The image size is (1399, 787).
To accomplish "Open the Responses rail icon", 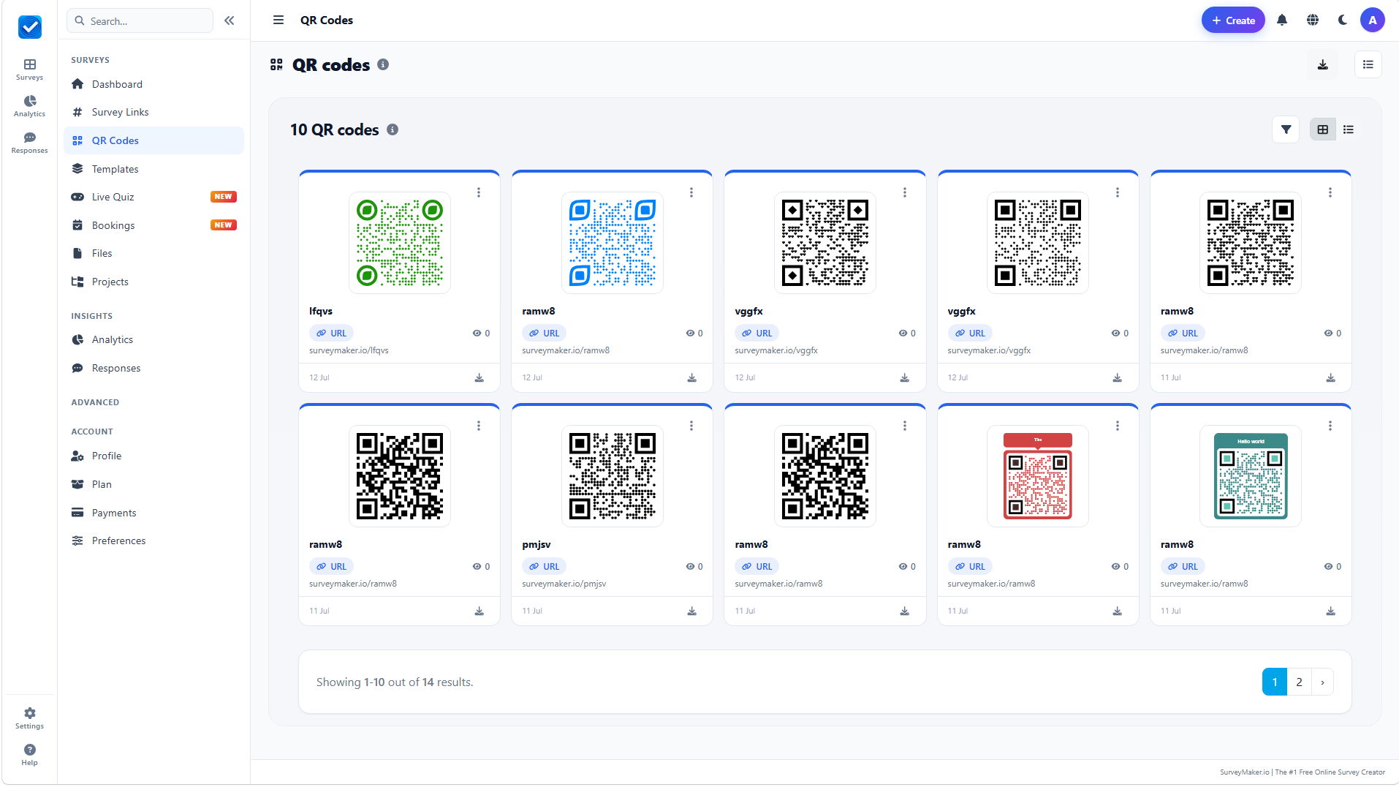I will pyautogui.click(x=29, y=143).
